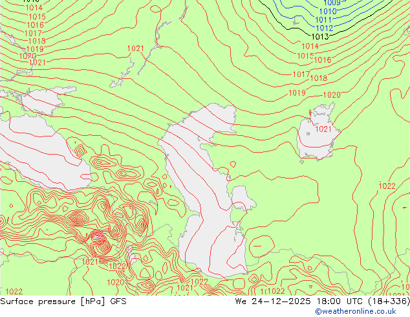
Task: Click the 'Surface pressure [hPa] GFS' caption
Action: coord(63,301)
